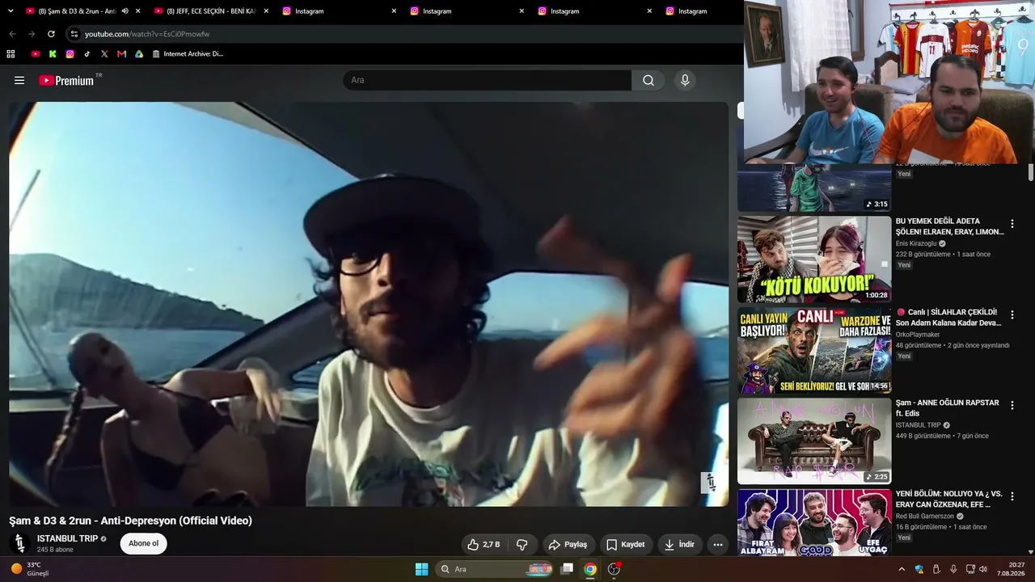Dislike the Anti-Depresyon video

pyautogui.click(x=522, y=545)
